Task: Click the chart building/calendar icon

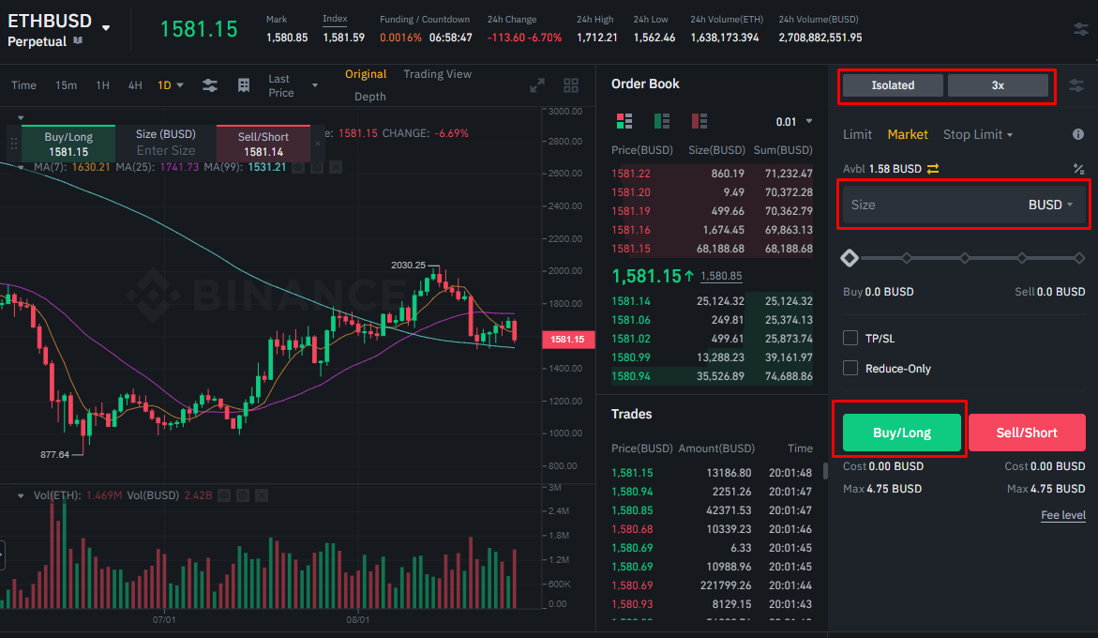Action: click(x=244, y=85)
